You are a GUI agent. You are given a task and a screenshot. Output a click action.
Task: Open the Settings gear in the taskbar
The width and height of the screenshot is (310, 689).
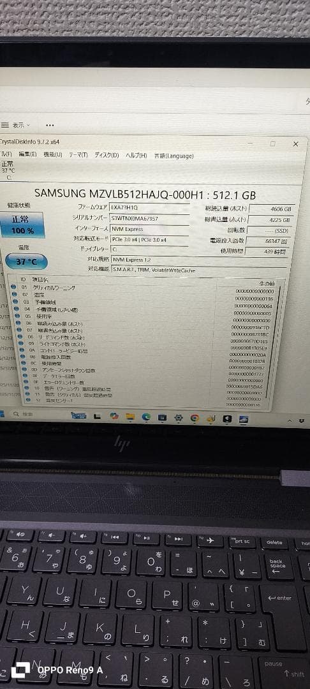coord(178,417)
